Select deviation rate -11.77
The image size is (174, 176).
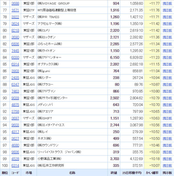click(154, 3)
